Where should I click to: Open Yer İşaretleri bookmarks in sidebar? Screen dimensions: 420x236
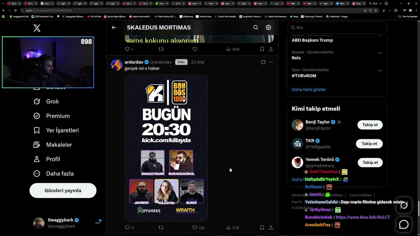[56, 130]
